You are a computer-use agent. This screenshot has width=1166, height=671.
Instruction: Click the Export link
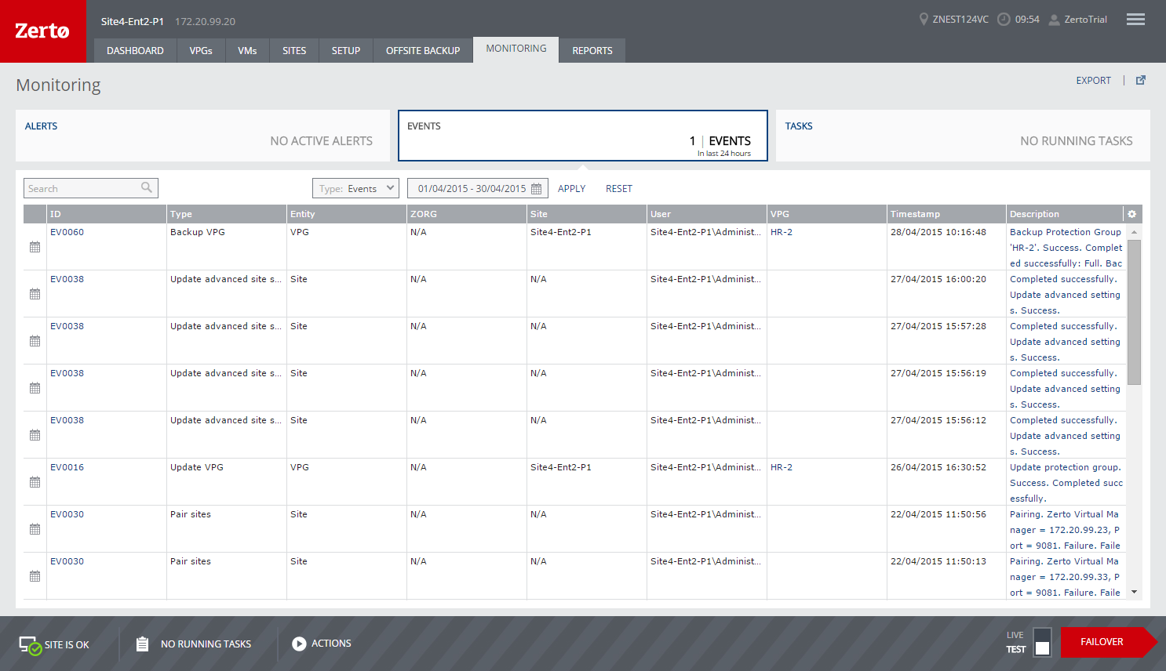1093,80
